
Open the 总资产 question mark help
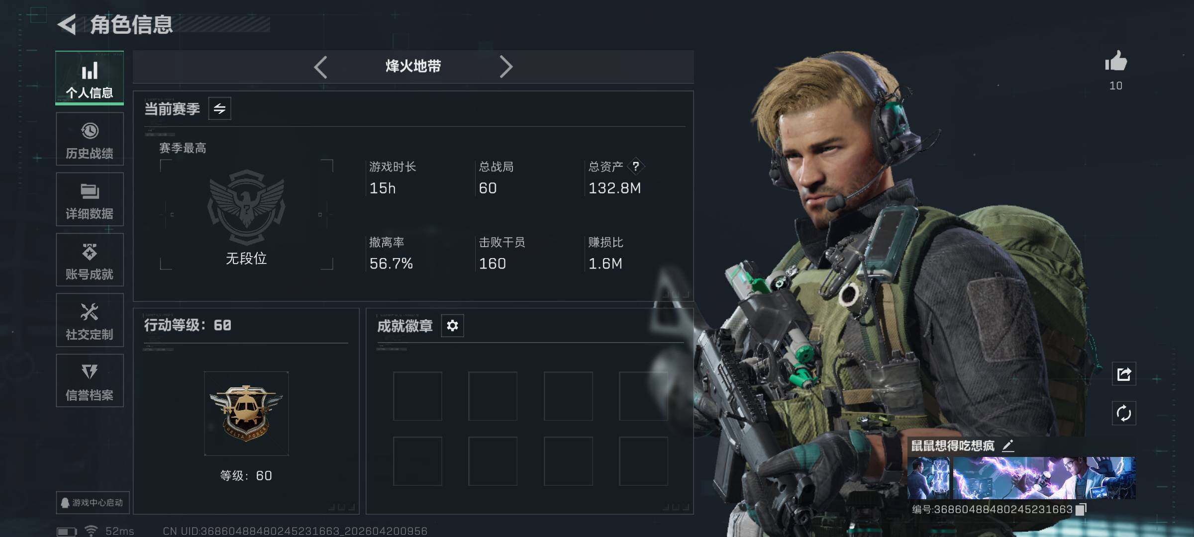pyautogui.click(x=636, y=167)
